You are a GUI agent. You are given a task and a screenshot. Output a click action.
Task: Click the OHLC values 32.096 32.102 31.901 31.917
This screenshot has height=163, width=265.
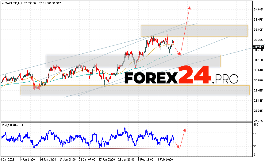point(42,3)
